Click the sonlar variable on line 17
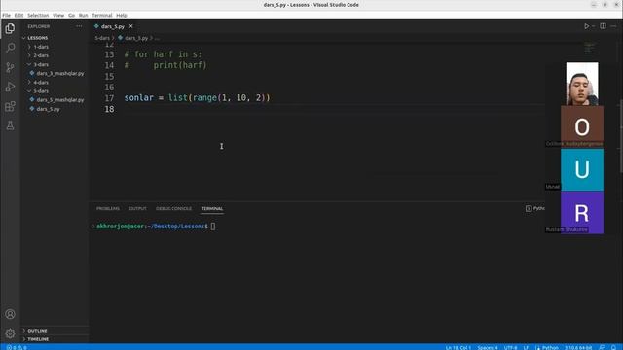The image size is (623, 350). 138,97
